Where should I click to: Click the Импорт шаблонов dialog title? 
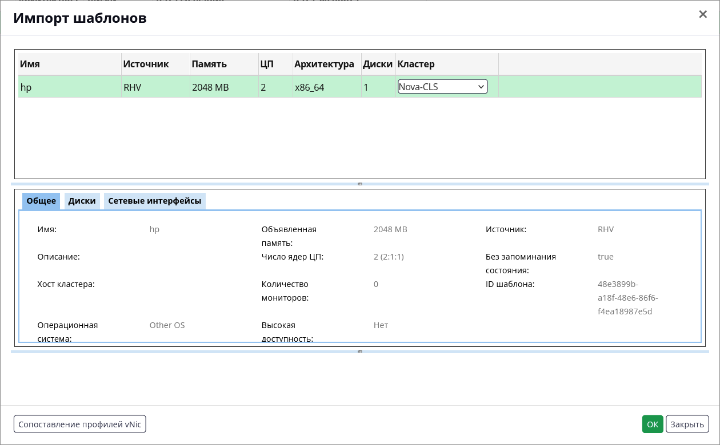point(80,18)
